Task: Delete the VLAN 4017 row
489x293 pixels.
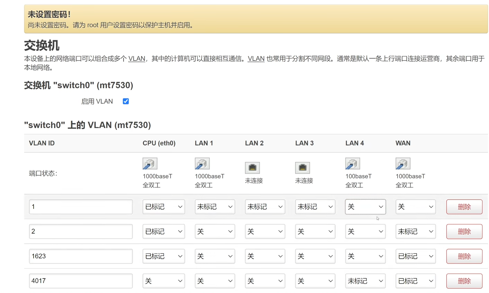Action: tap(464, 281)
